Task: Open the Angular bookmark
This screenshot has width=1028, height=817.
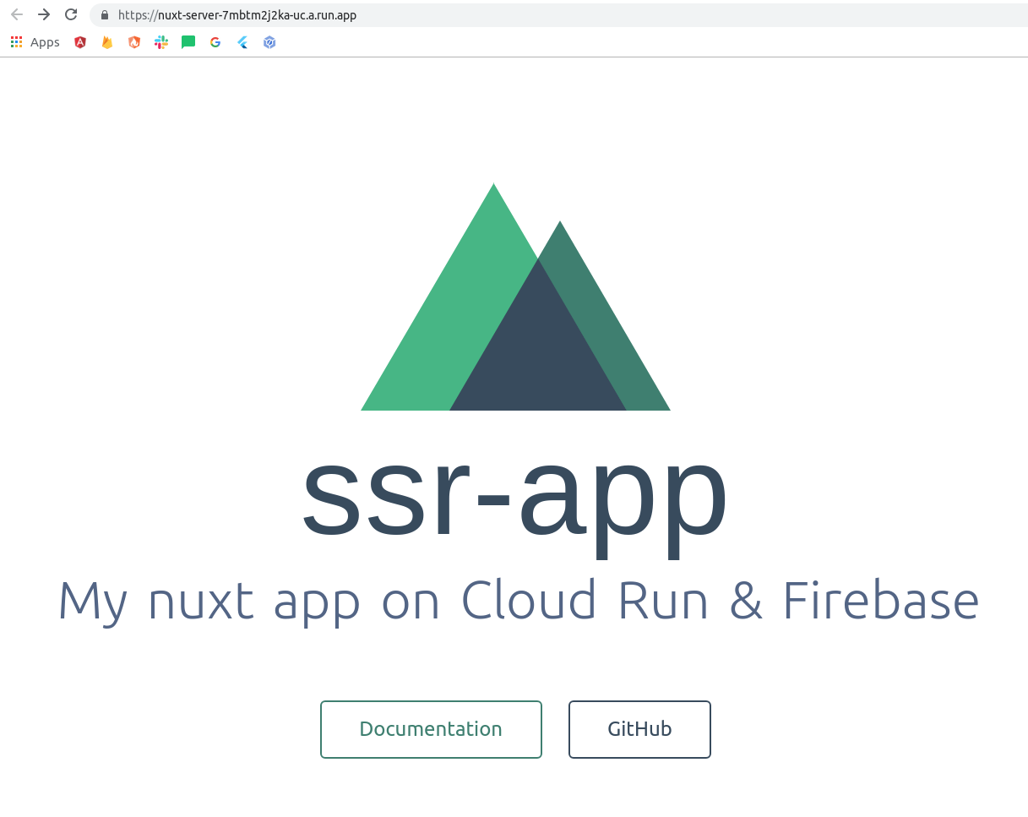Action: (79, 42)
